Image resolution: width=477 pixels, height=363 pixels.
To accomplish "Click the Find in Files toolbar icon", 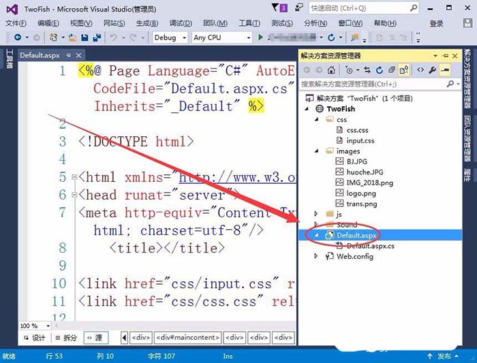I will click(x=354, y=37).
